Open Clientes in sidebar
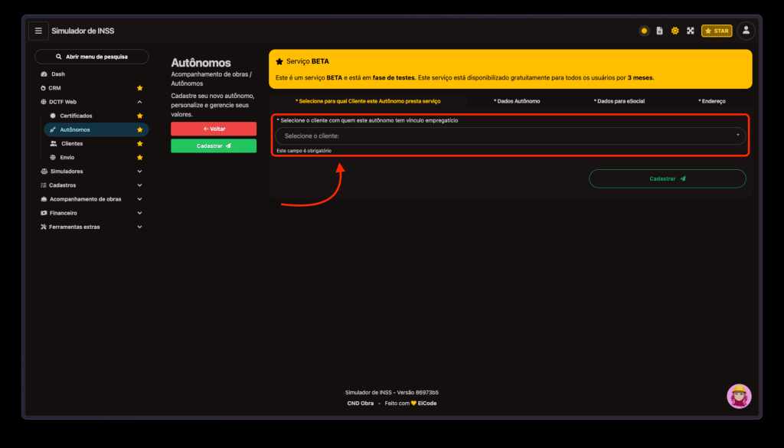 [x=72, y=143]
